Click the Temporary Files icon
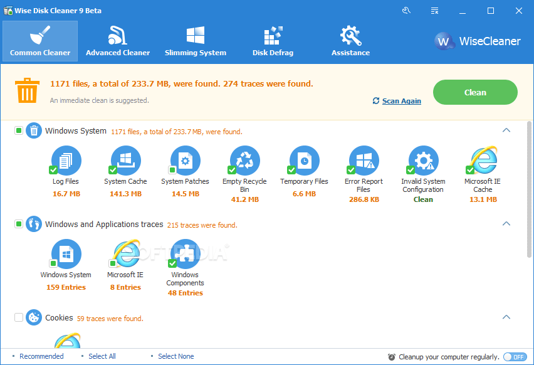This screenshot has height=365, width=534. pyautogui.click(x=305, y=160)
